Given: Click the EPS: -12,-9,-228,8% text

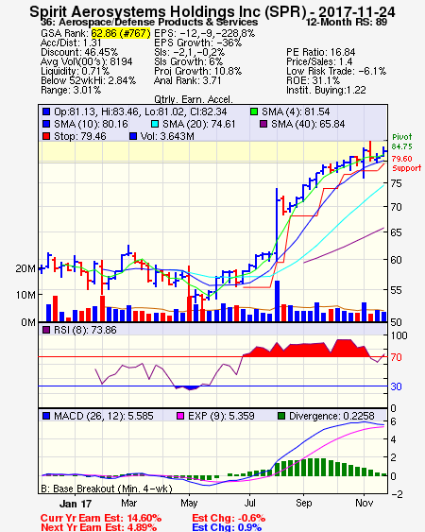Looking at the screenshot, I should 205,33.
